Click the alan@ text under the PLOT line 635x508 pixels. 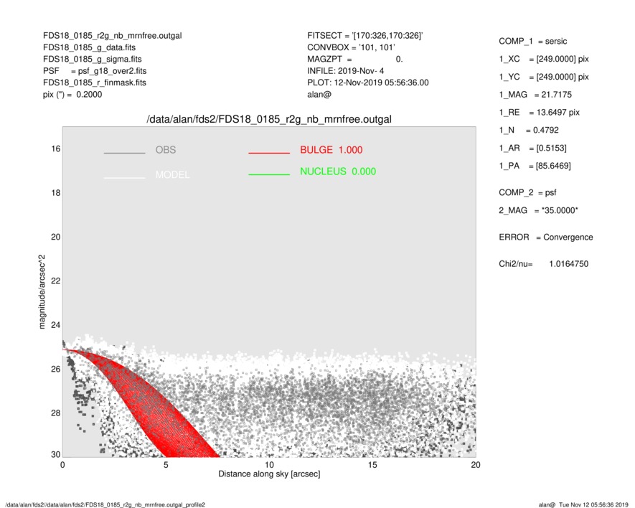point(319,95)
